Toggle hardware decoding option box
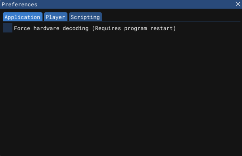 [x=8, y=28]
